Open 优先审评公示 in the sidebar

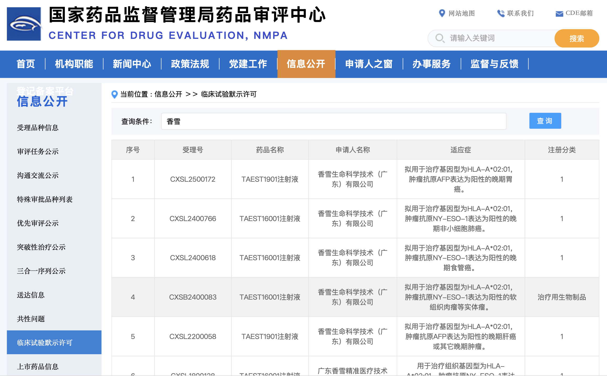[x=38, y=223]
